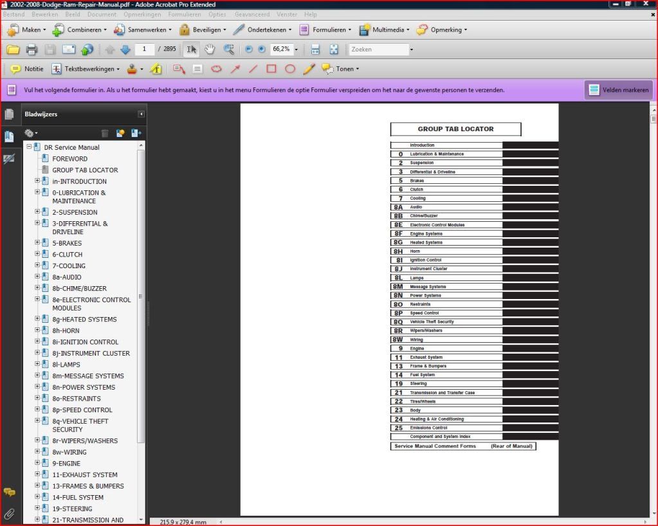The image size is (658, 526).
Task: Open the Bewerken menu
Action: (45, 14)
